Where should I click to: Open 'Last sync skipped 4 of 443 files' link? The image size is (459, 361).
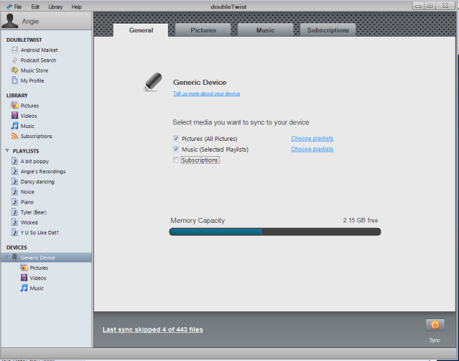tap(152, 329)
